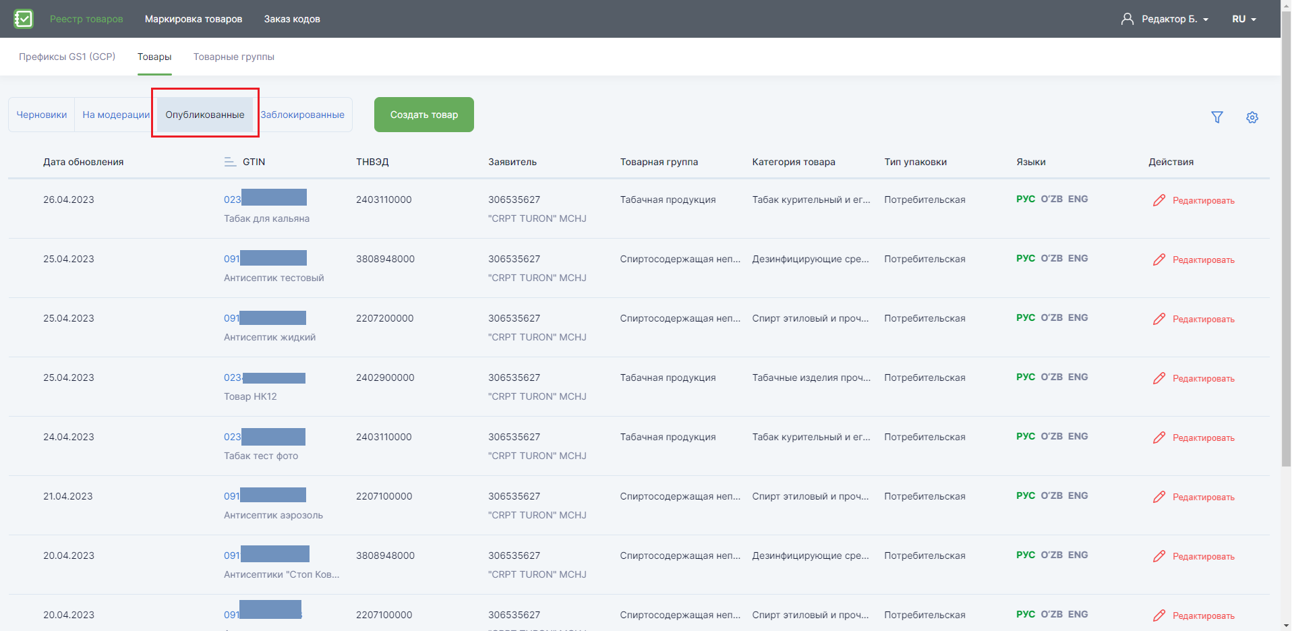1292x631 pixels.
Task: Click pencil icon for Антисептик тестовый row
Action: (x=1159, y=260)
